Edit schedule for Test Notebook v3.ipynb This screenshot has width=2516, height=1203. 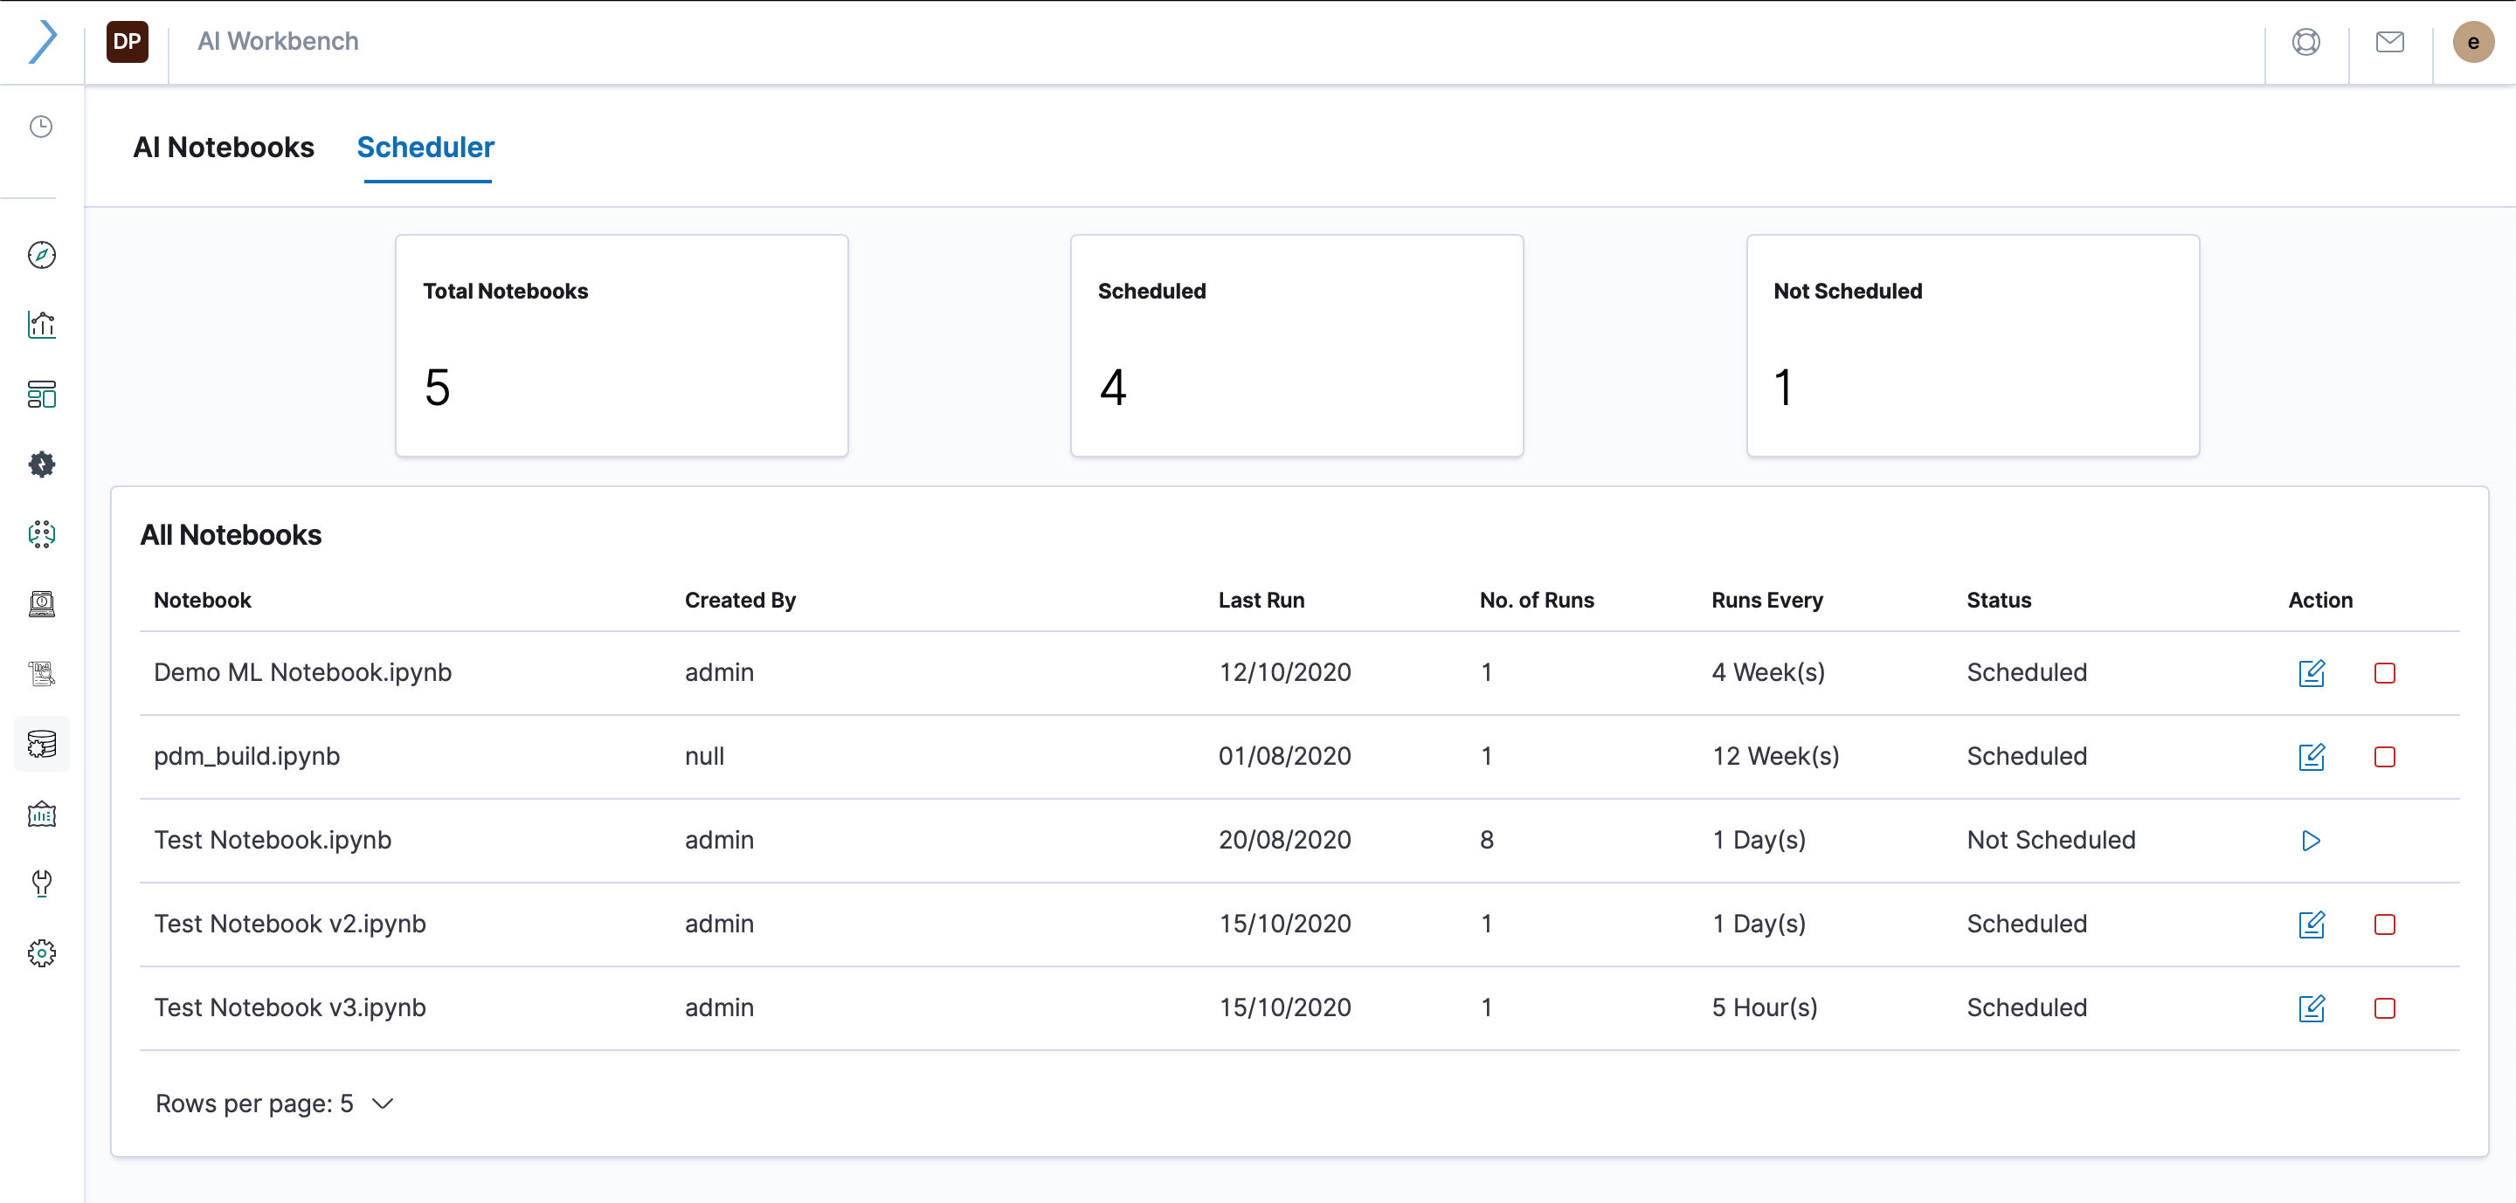point(2311,1009)
